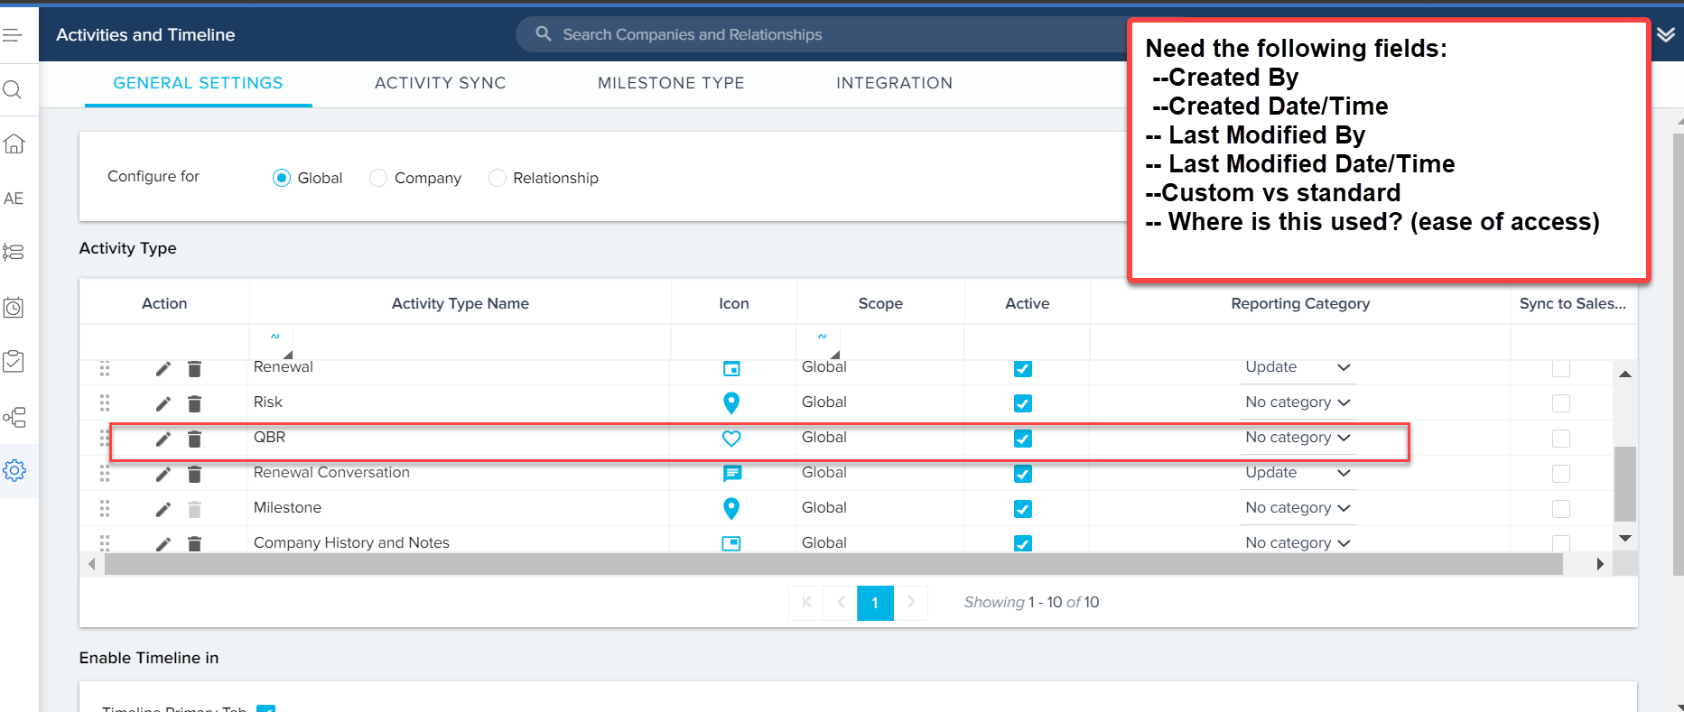Edit the Renewal activity type

click(163, 368)
